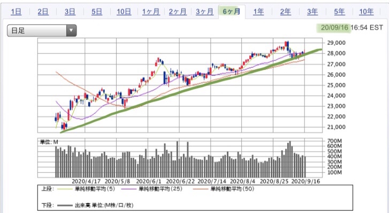
Task: Click the 日足 combo box label
Action: point(18,30)
